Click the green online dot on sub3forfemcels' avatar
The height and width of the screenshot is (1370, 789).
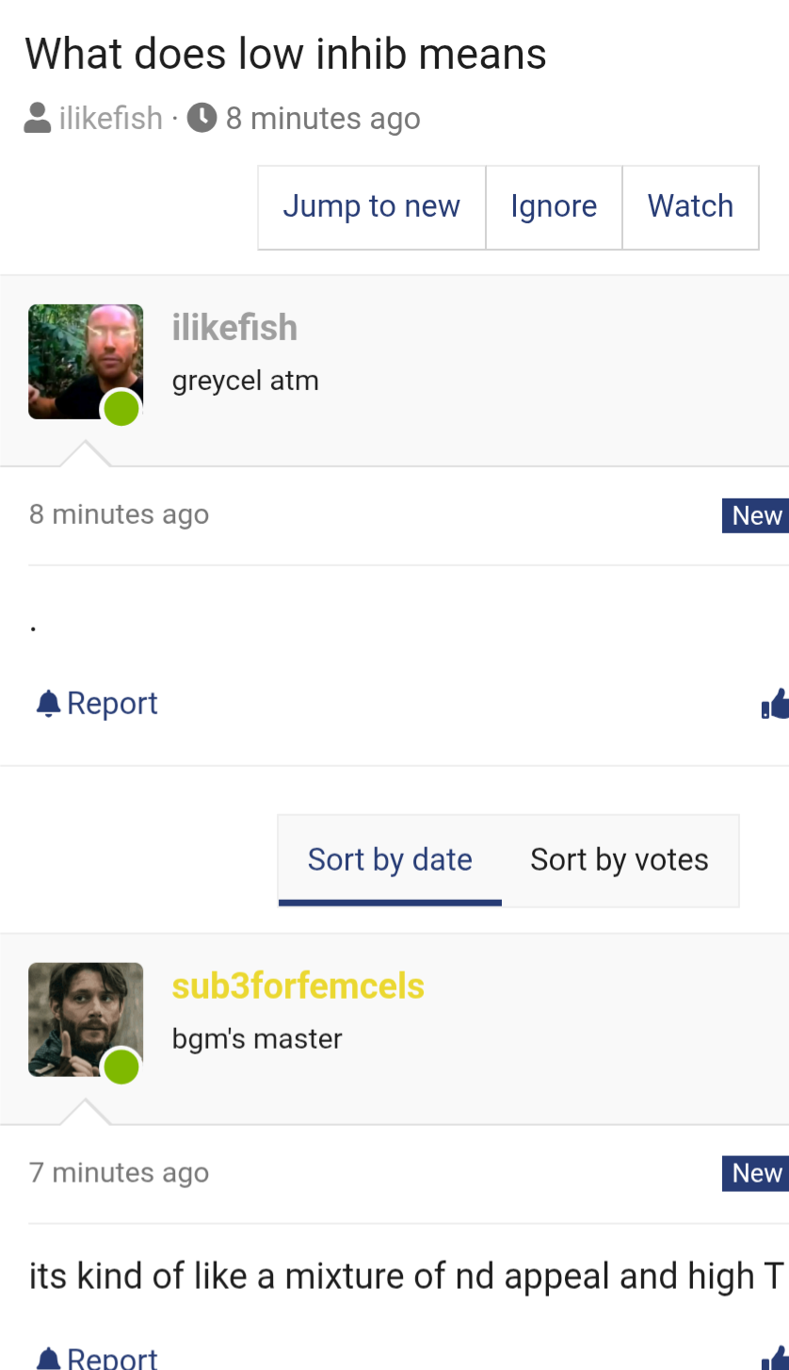121,1068
